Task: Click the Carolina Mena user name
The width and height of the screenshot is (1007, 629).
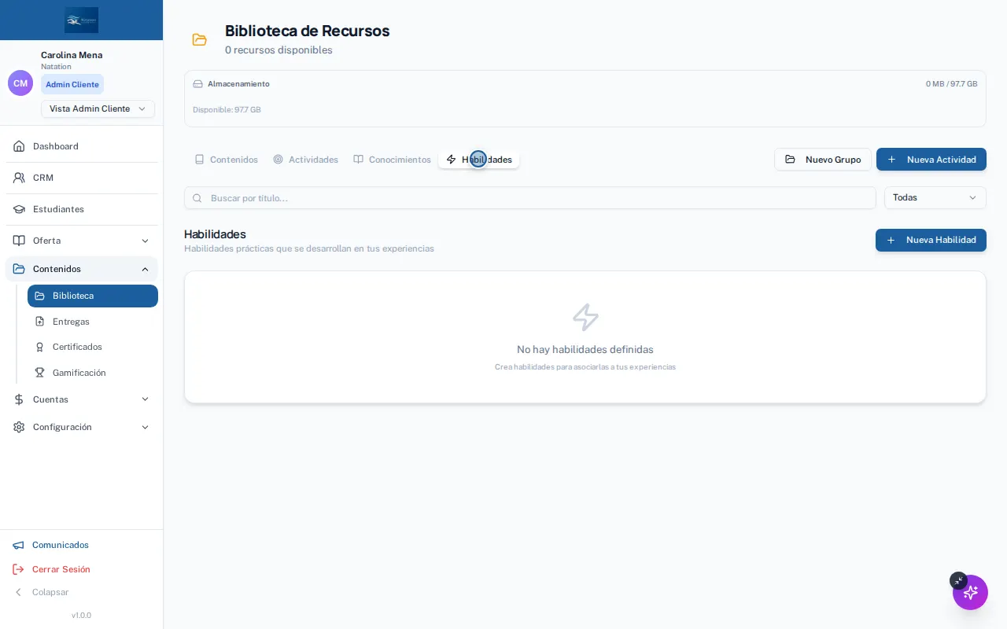Action: coord(72,55)
